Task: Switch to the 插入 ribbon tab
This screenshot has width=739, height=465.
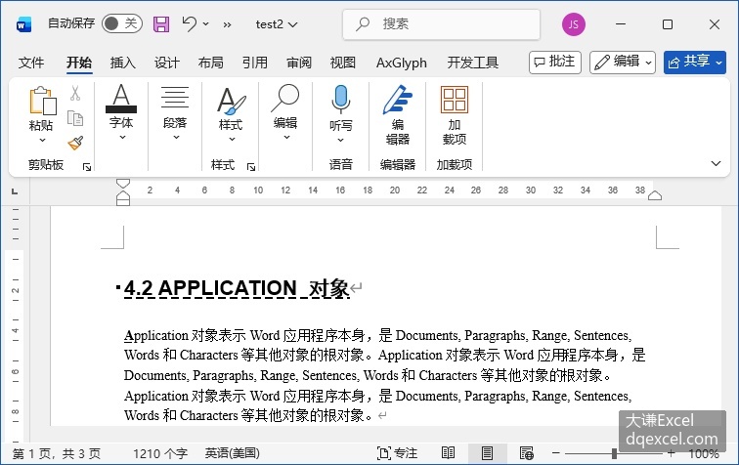Action: [x=122, y=63]
